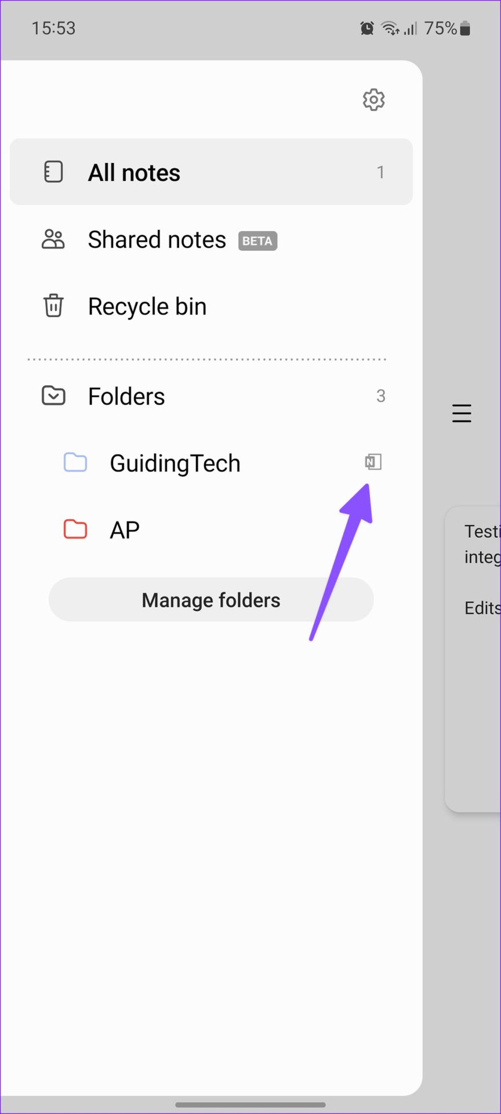Open the partially visible note card
The height and width of the screenshot is (1114, 501).
pos(473,659)
